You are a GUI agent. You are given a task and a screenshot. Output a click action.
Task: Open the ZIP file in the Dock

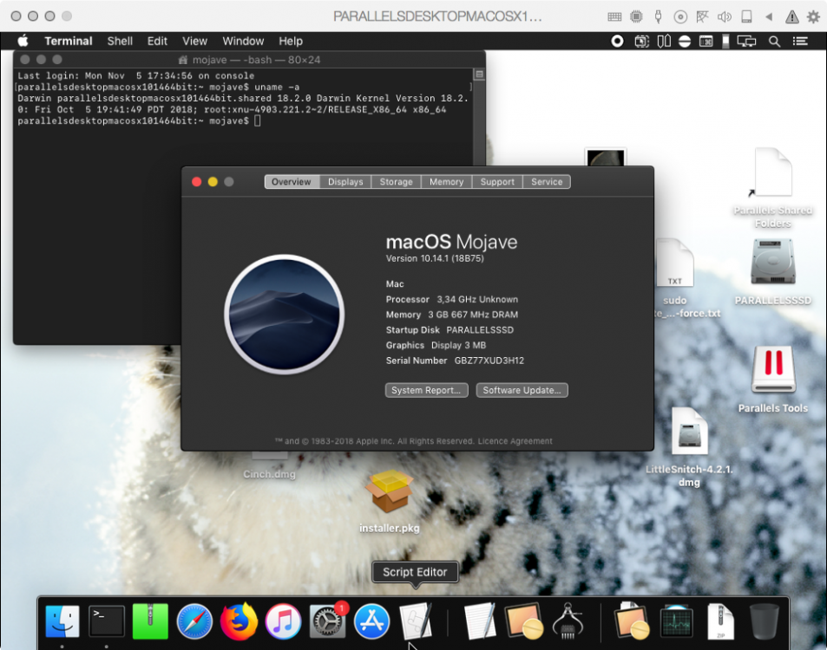tap(720, 621)
